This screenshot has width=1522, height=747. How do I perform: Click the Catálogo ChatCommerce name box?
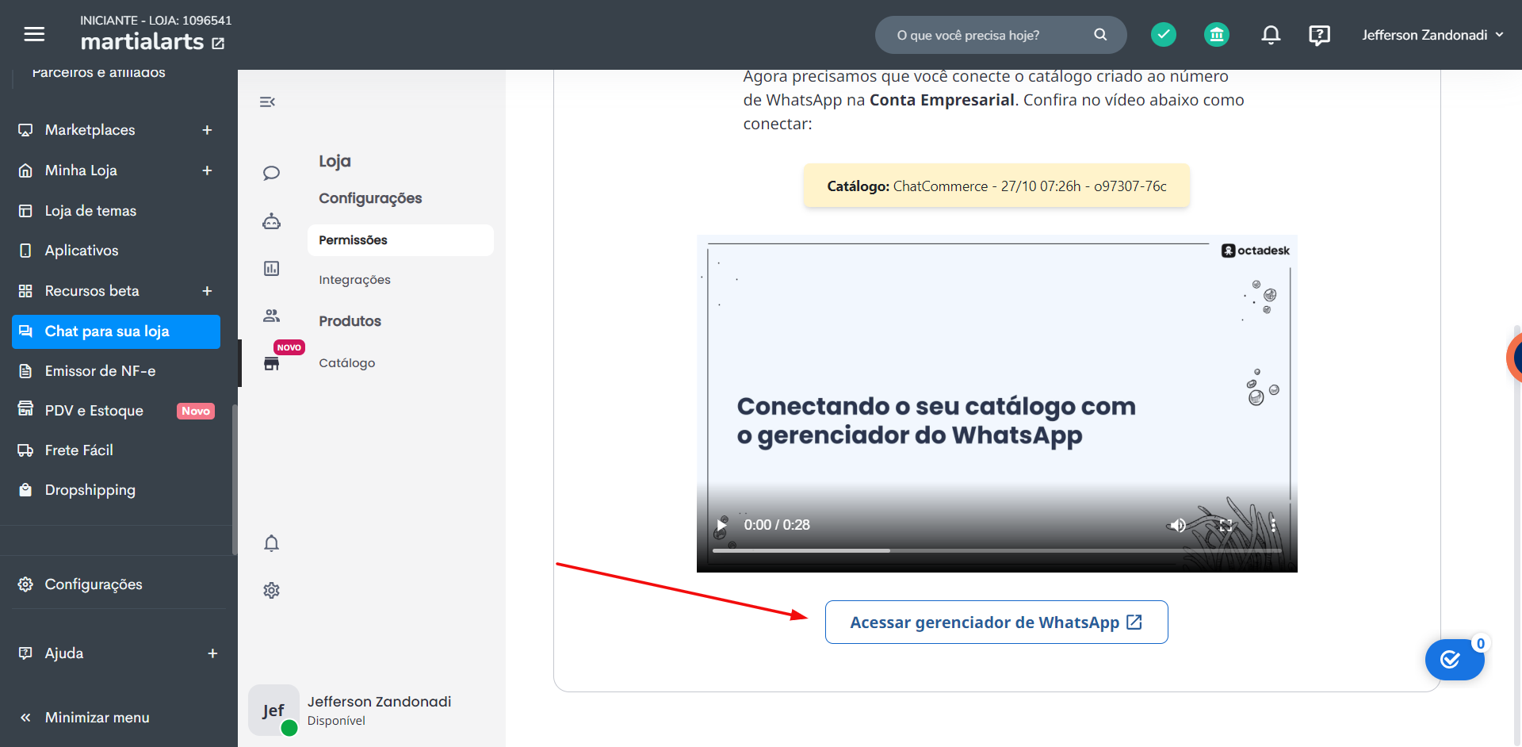click(996, 186)
